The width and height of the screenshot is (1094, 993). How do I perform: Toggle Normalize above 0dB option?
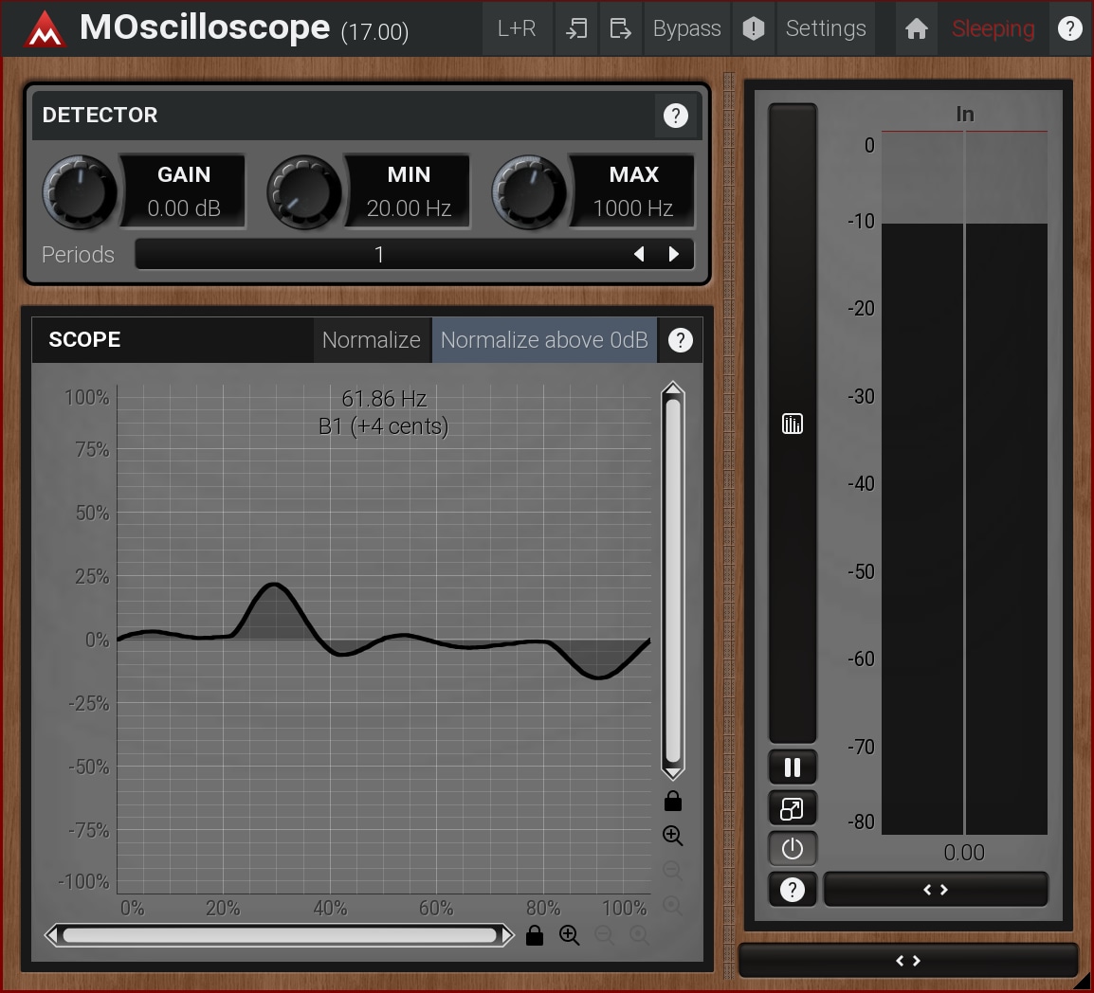click(x=543, y=340)
